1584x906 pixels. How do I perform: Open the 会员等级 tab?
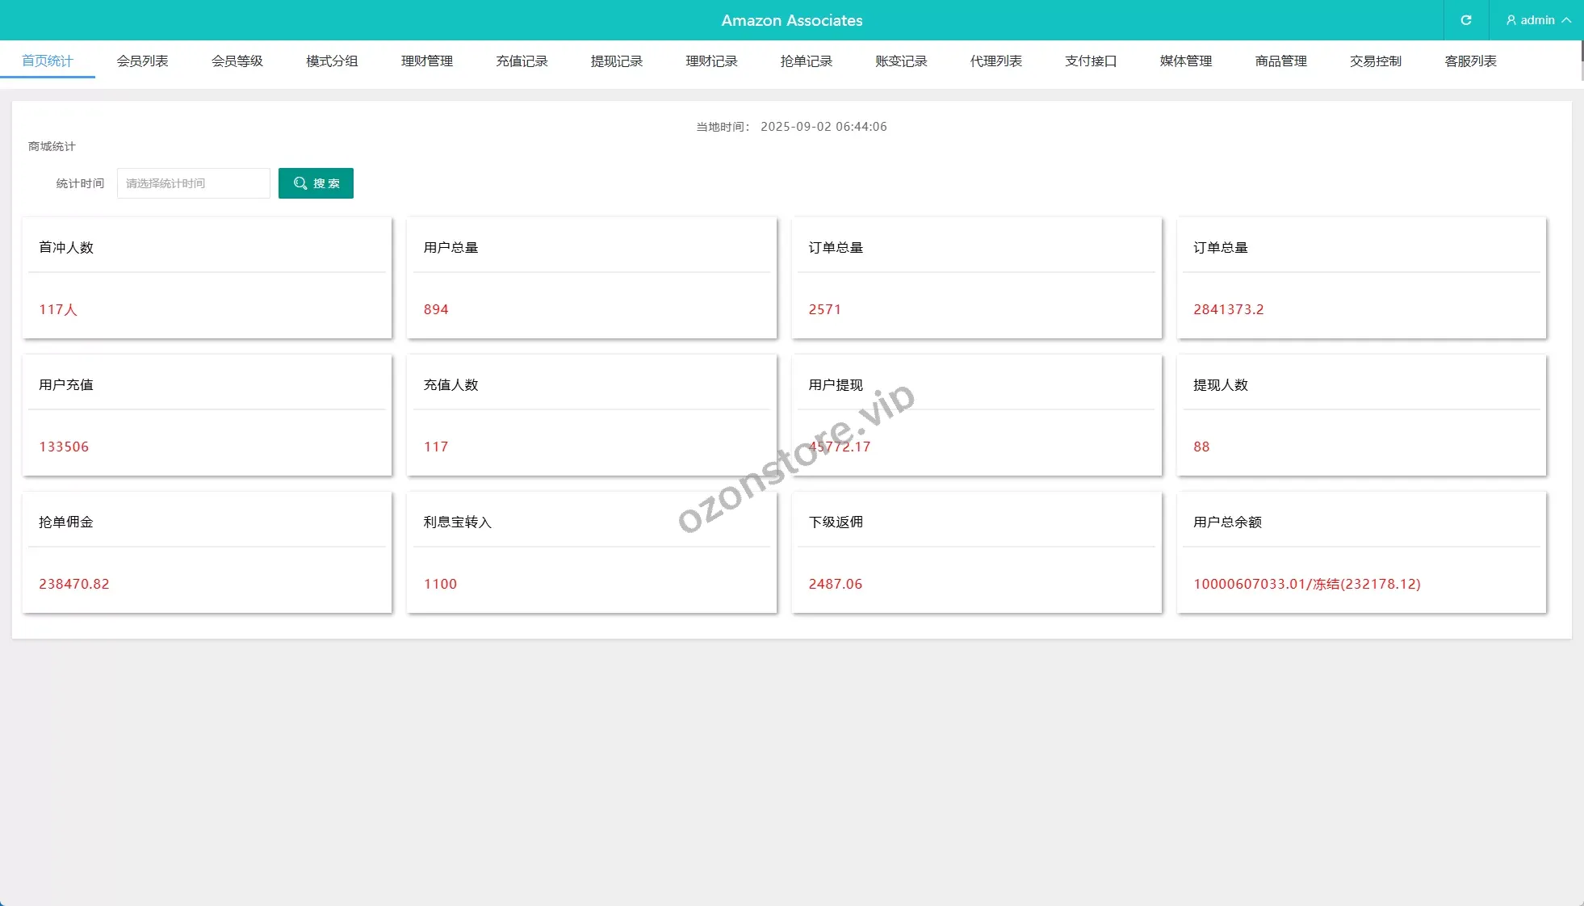[237, 61]
